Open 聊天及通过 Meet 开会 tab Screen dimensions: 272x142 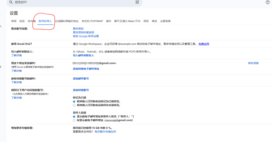pyautogui.click(x=127, y=21)
